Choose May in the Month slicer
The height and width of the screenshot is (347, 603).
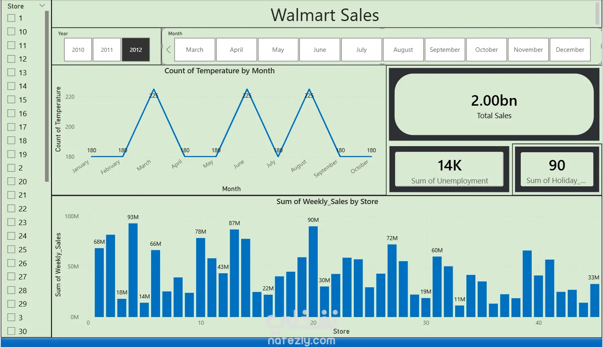tap(278, 50)
